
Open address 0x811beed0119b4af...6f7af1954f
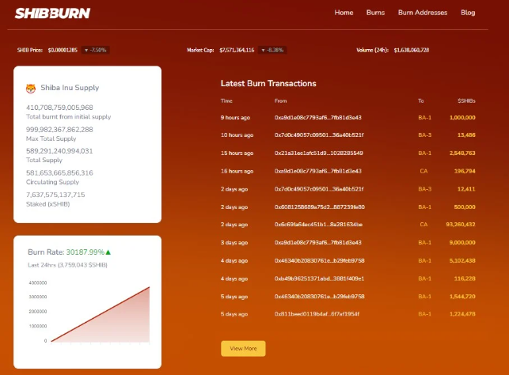click(317, 314)
